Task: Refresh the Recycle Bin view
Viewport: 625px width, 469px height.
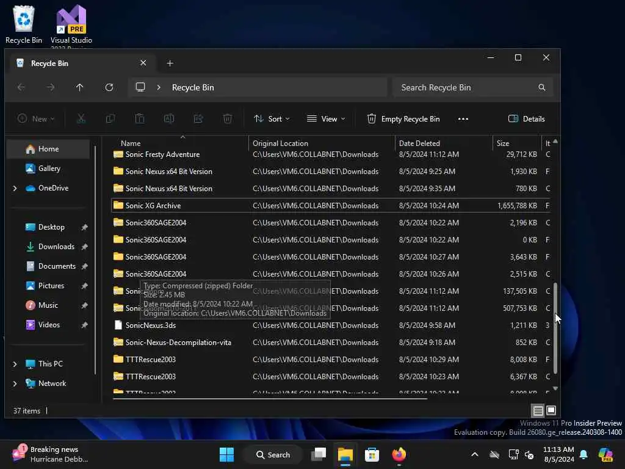Action: tap(109, 87)
